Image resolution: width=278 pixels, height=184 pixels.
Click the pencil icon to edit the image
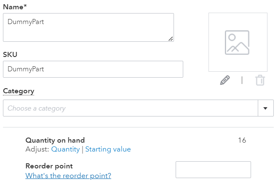[x=225, y=80]
